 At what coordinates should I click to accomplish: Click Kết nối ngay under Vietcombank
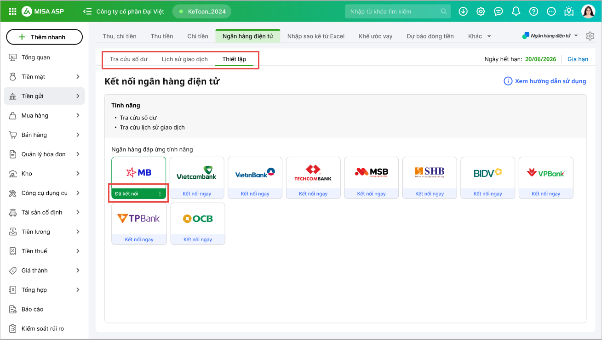(197, 194)
